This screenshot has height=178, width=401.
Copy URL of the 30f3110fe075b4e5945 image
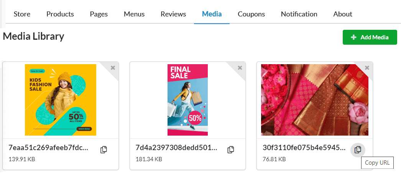pyautogui.click(x=358, y=150)
